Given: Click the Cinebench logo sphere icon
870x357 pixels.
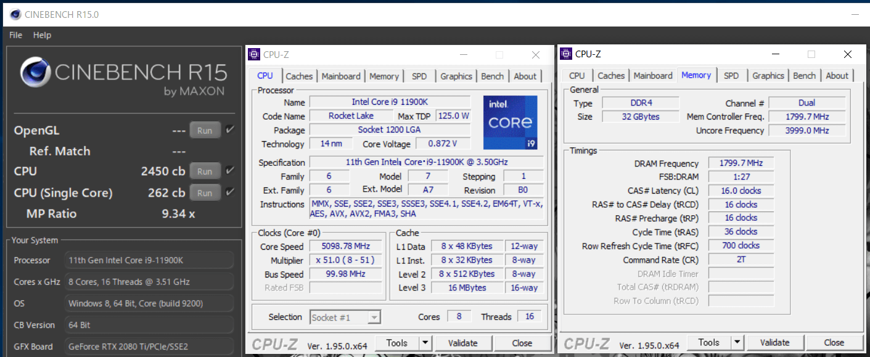Looking at the screenshot, I should 36,73.
